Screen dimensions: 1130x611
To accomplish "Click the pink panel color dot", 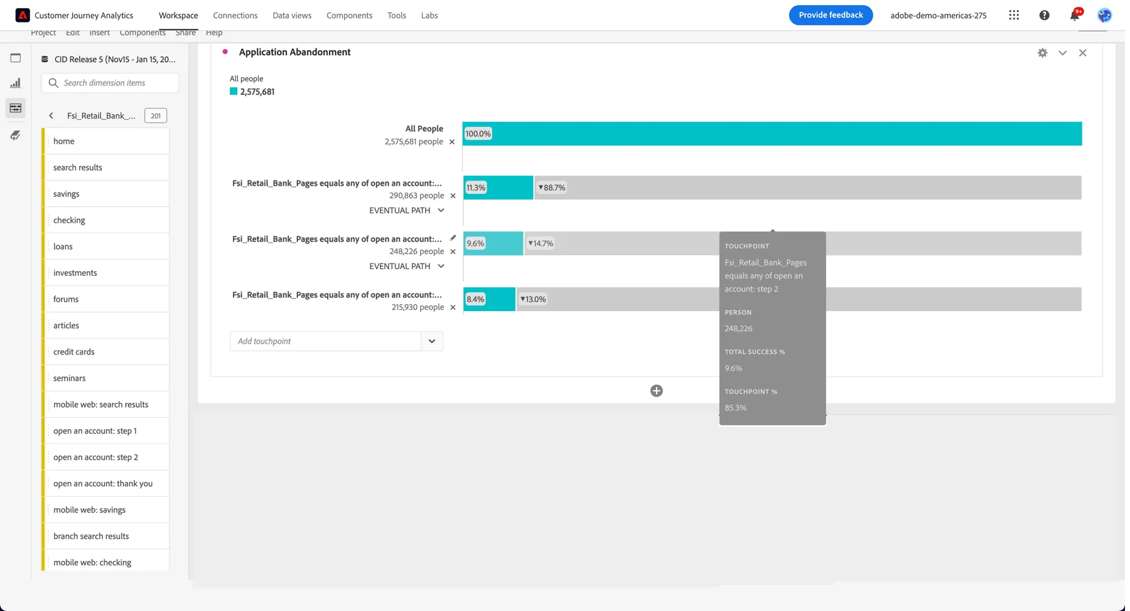I will 225,52.
